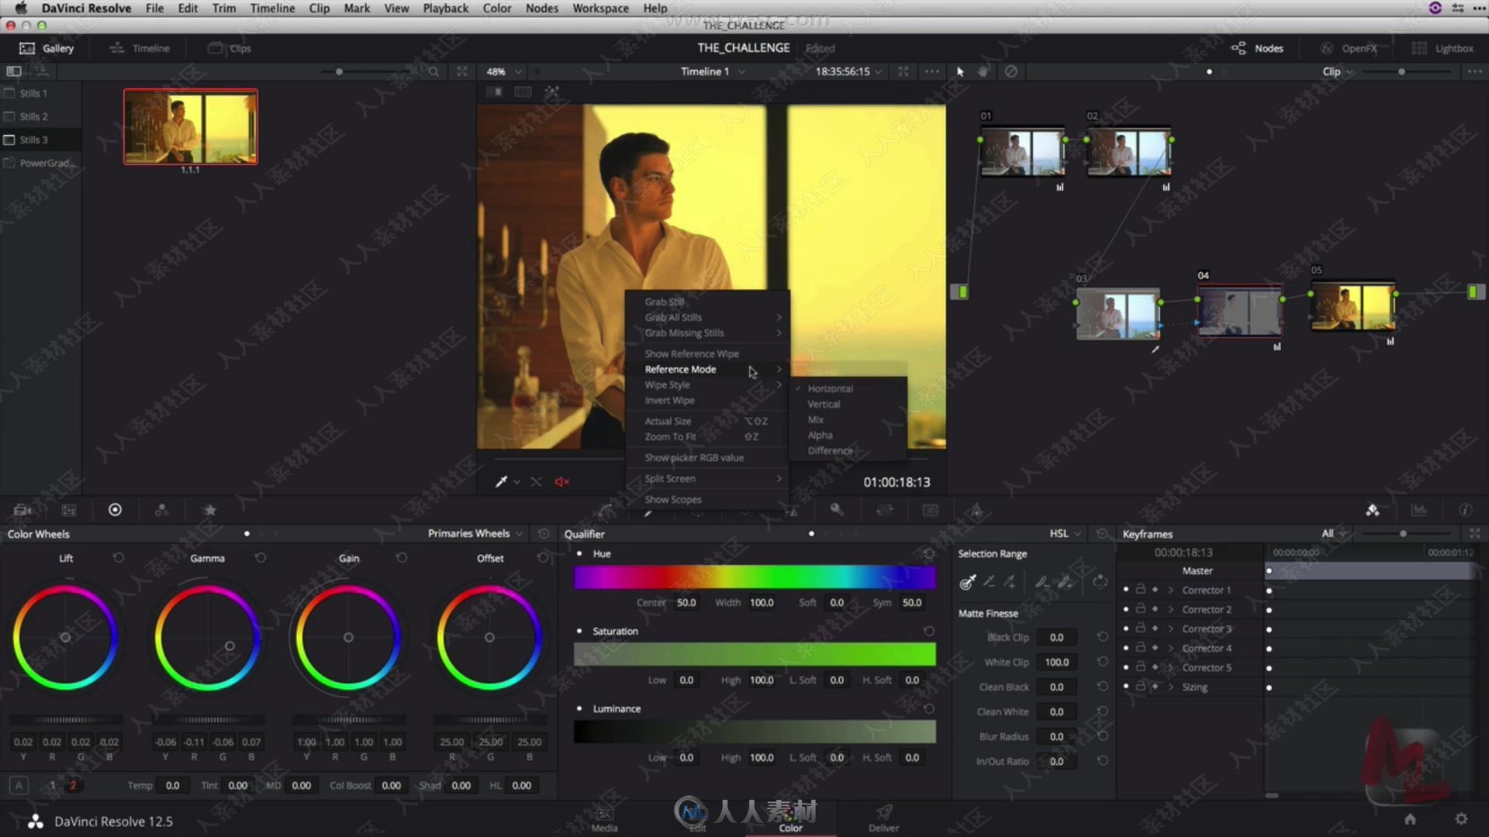The width and height of the screenshot is (1489, 837).
Task: Open the Color Match palette icon
Action: pos(69,510)
